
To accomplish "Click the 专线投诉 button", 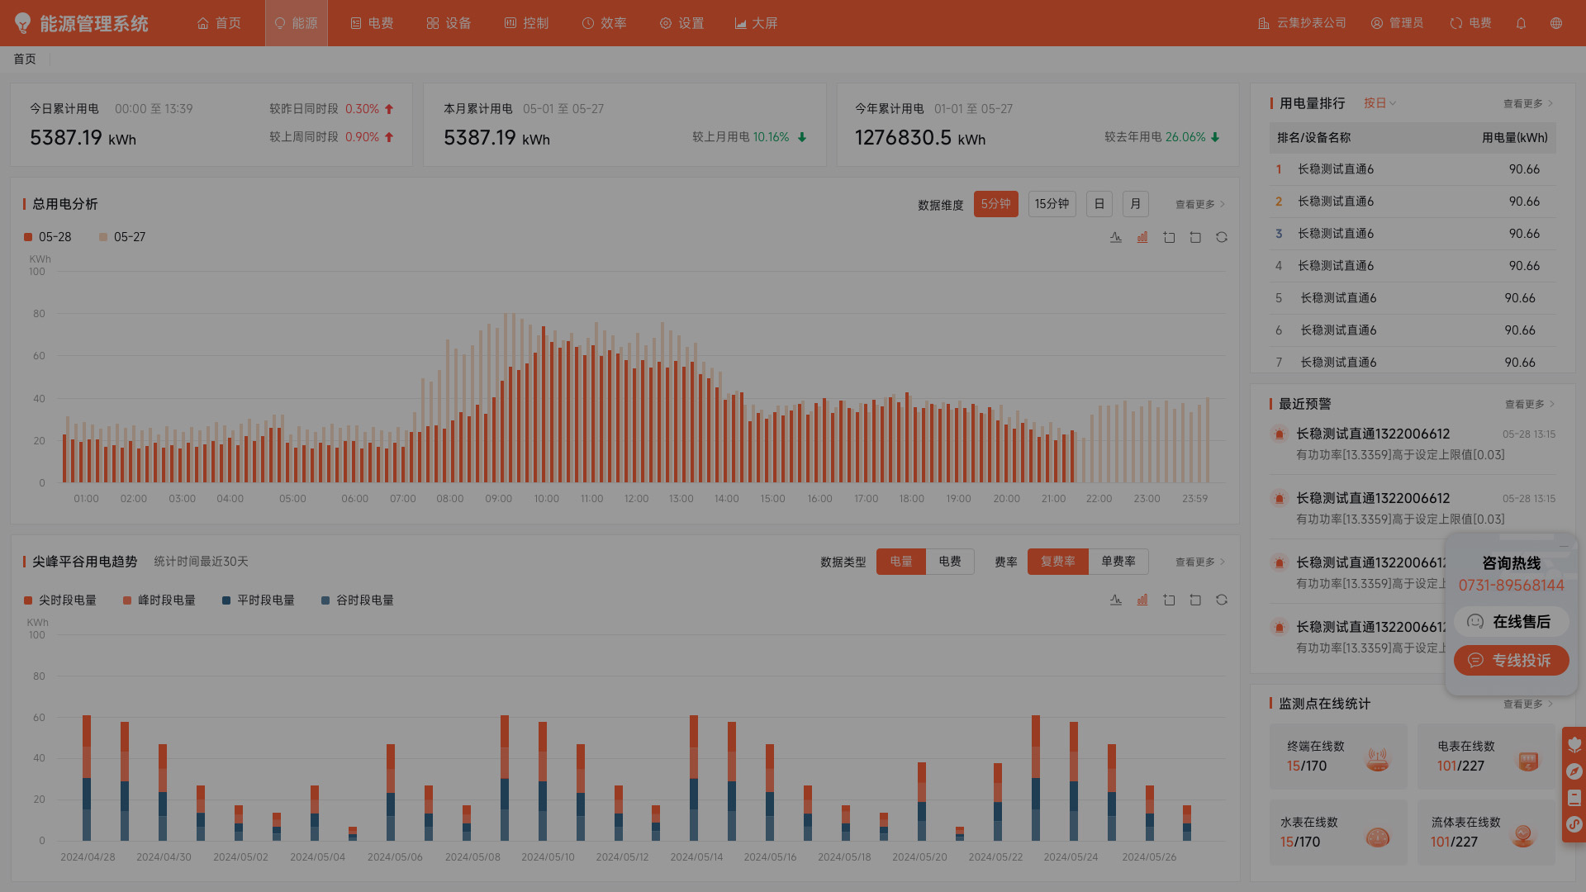I will click(1511, 661).
